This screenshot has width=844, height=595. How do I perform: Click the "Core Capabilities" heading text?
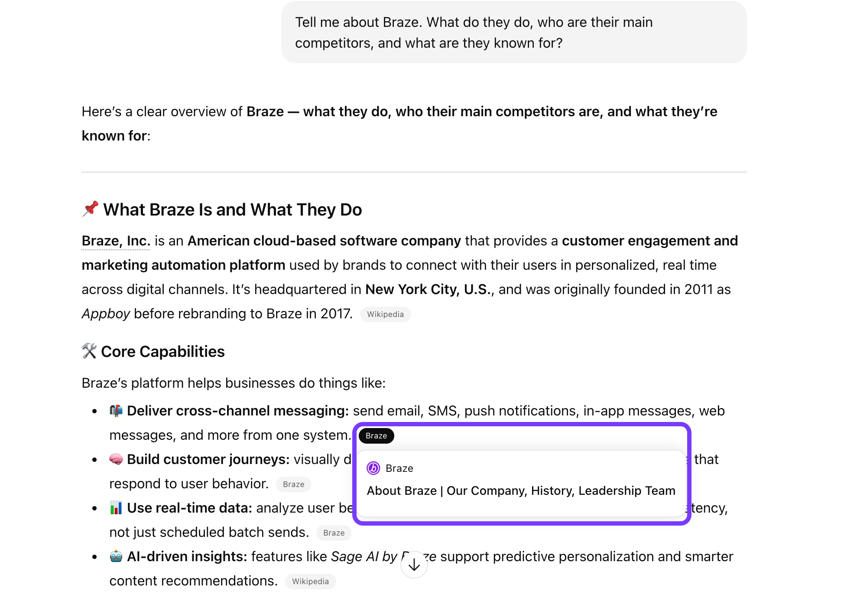(x=163, y=352)
